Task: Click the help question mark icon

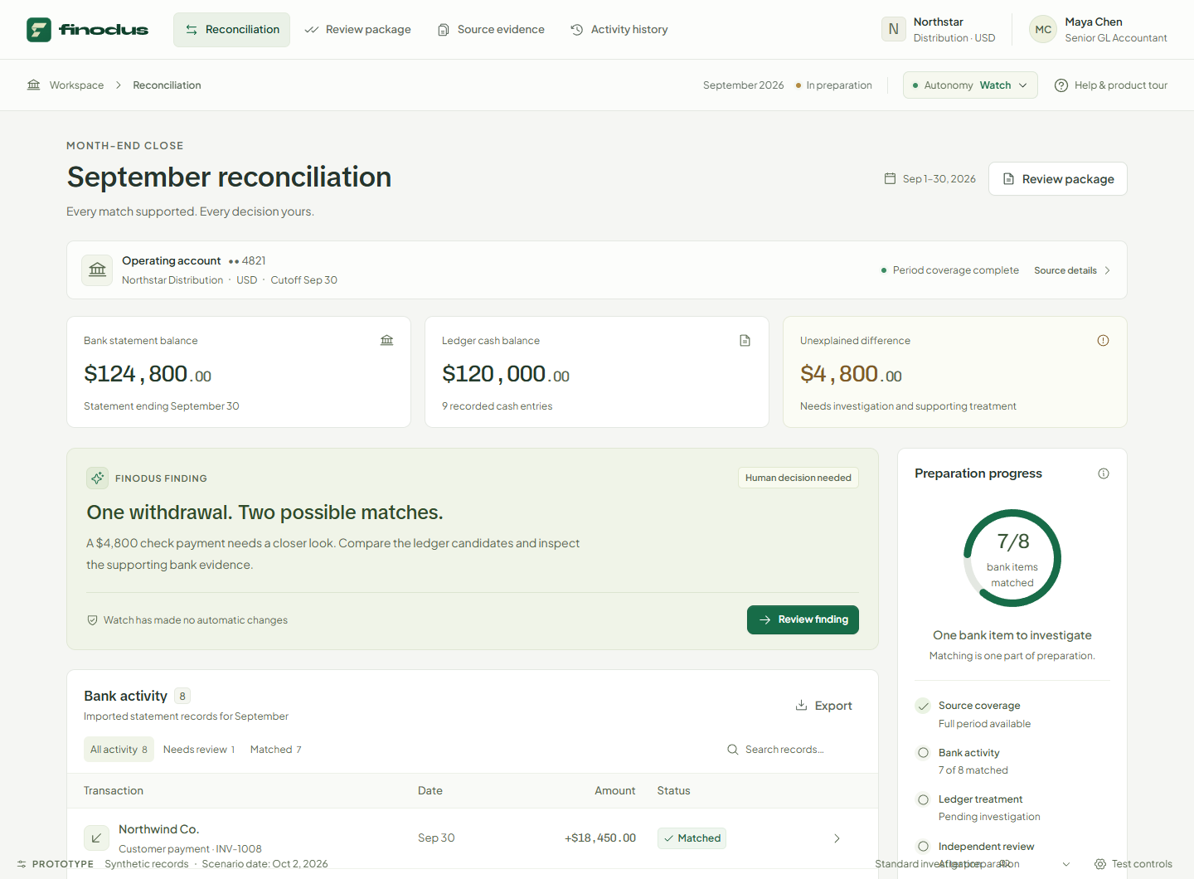Action: tap(1061, 85)
